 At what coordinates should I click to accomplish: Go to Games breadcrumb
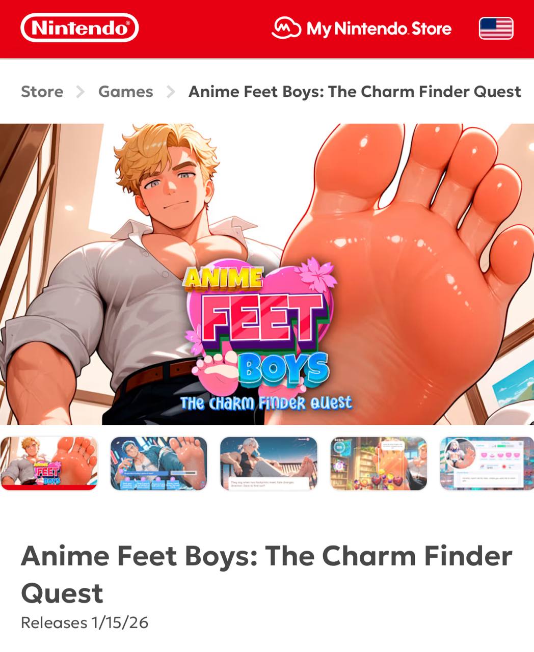pos(125,92)
